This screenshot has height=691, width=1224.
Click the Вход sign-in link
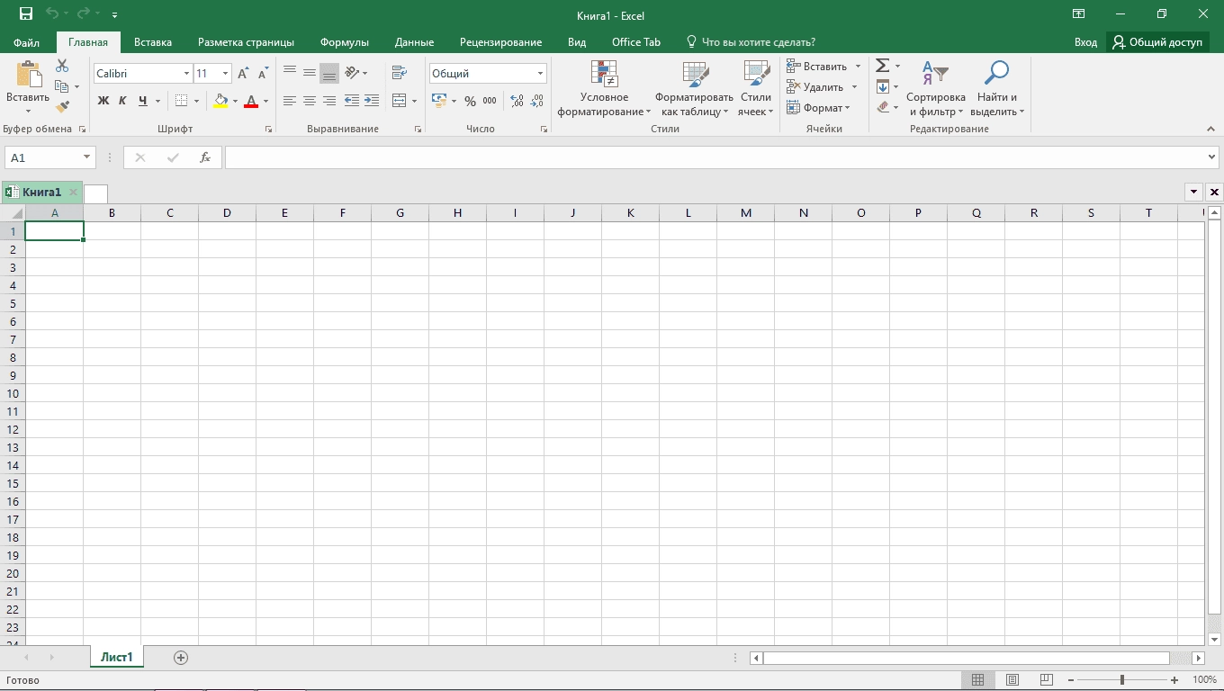(x=1085, y=42)
